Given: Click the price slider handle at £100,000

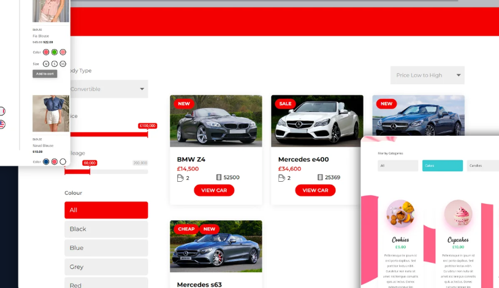Looking at the screenshot, I should (148, 134).
